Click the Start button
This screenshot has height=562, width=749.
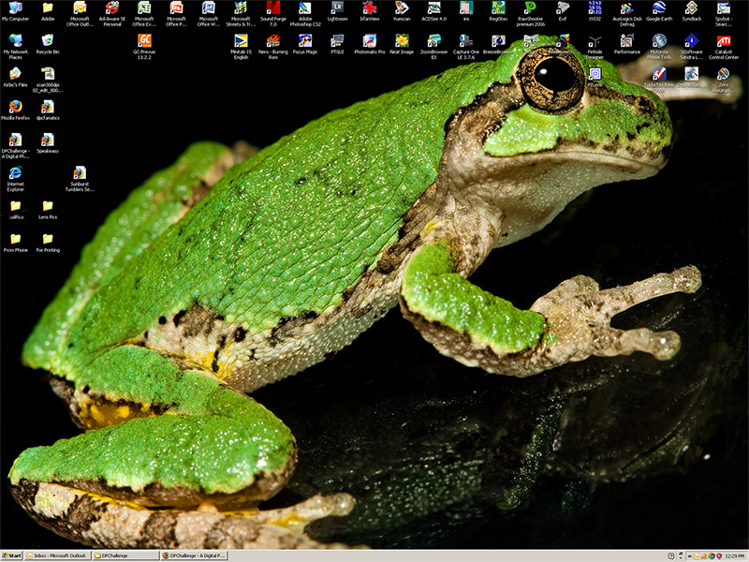(x=11, y=555)
